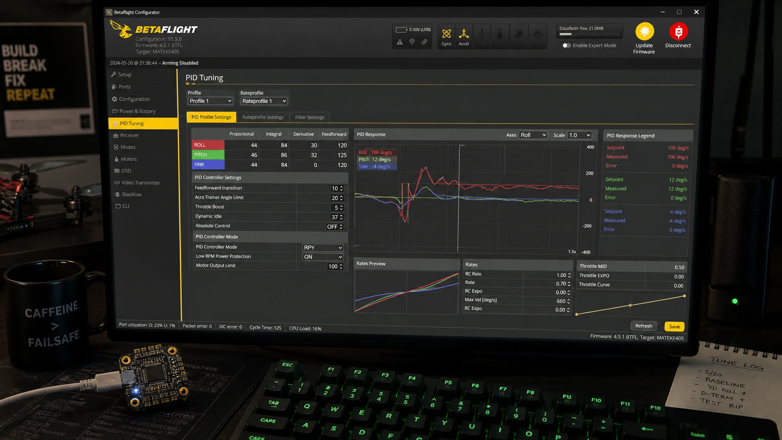This screenshot has height=440, width=782.
Task: Click the Pitch Derivative value 32
Action: (x=314, y=155)
